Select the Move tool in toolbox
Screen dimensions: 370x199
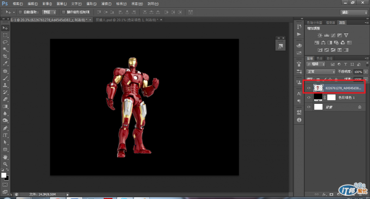tap(6, 28)
